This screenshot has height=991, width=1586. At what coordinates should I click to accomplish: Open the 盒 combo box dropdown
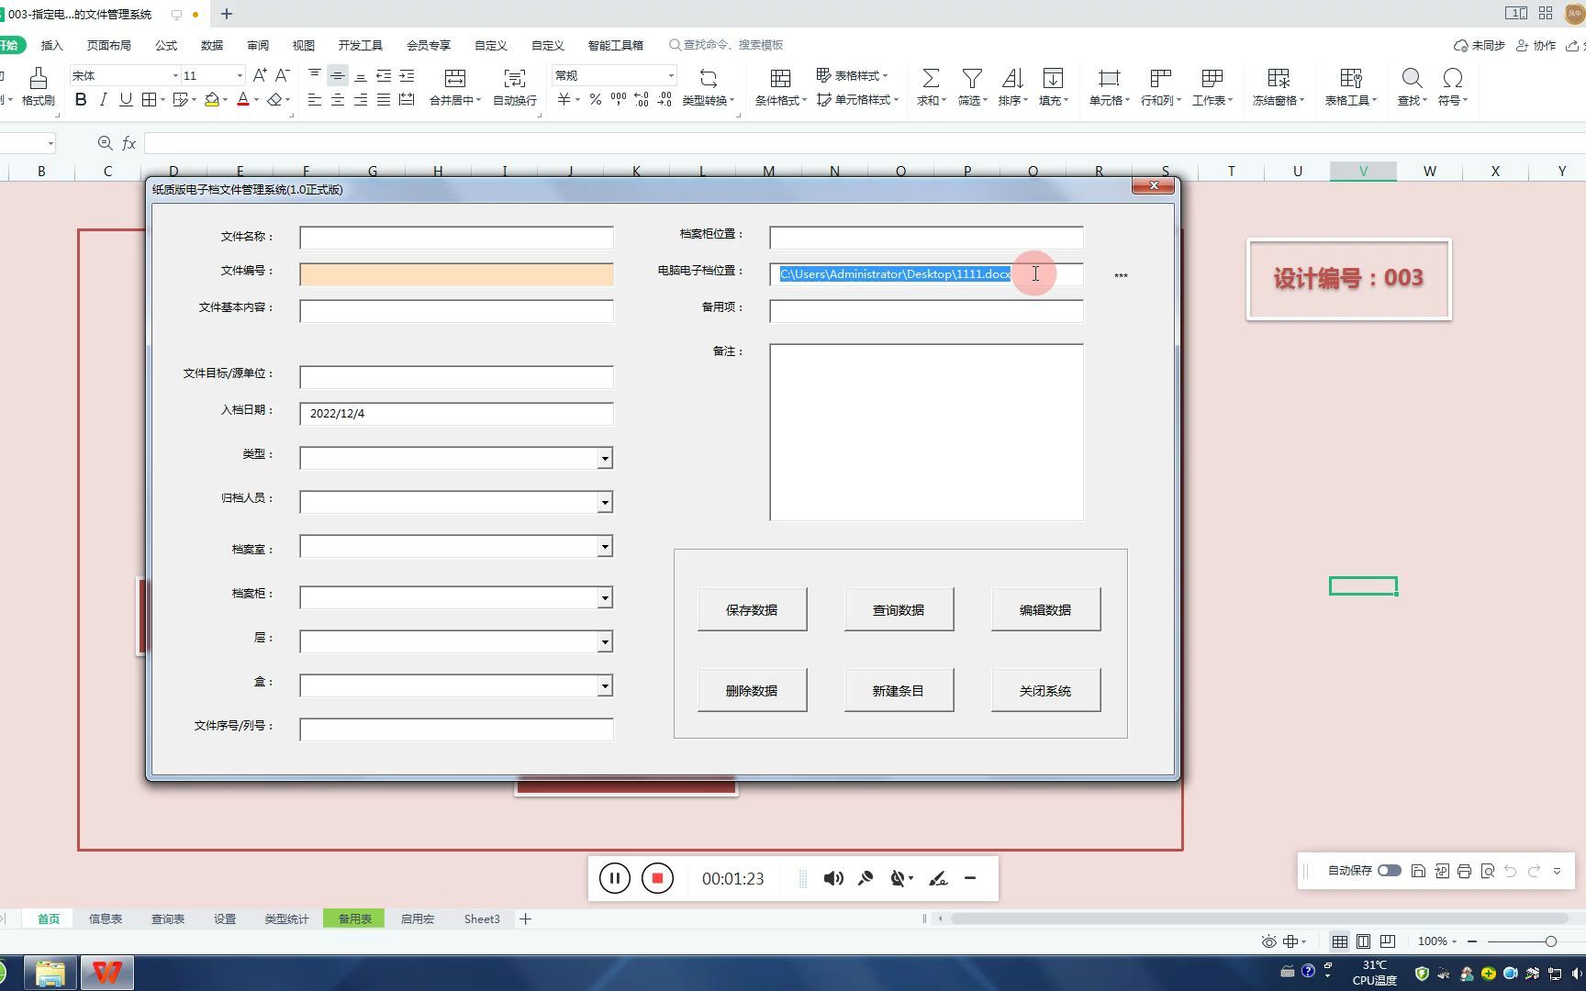[605, 686]
